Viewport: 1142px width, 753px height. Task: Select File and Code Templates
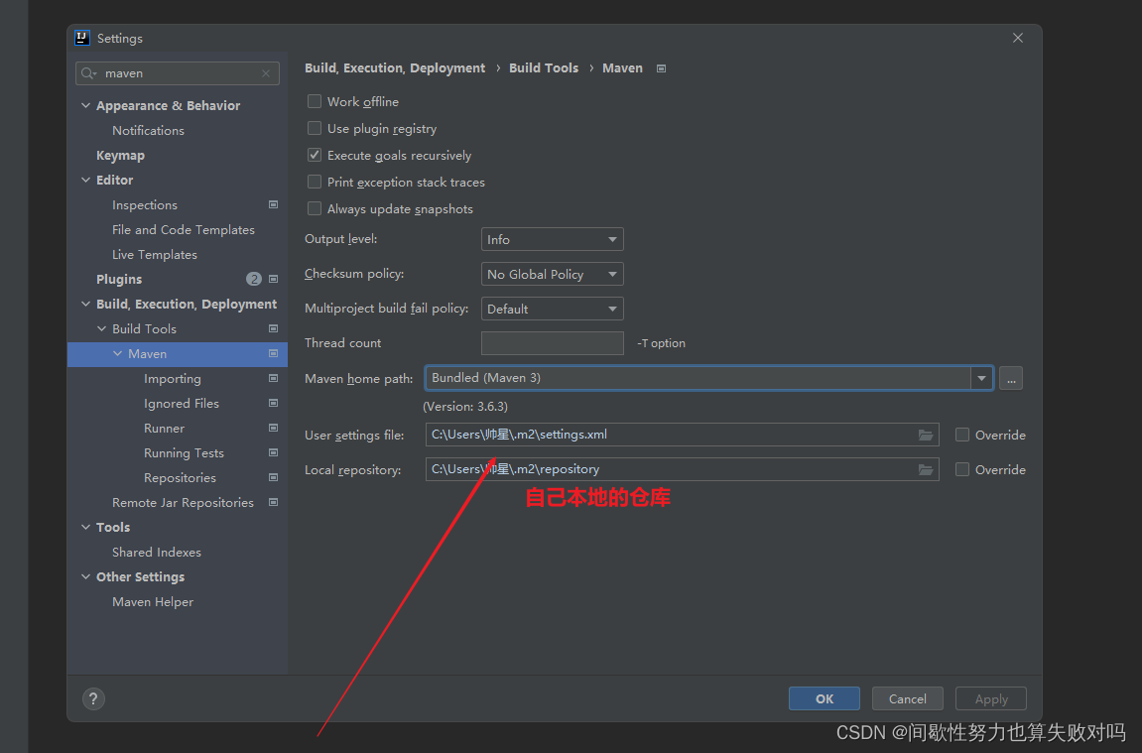pyautogui.click(x=184, y=229)
